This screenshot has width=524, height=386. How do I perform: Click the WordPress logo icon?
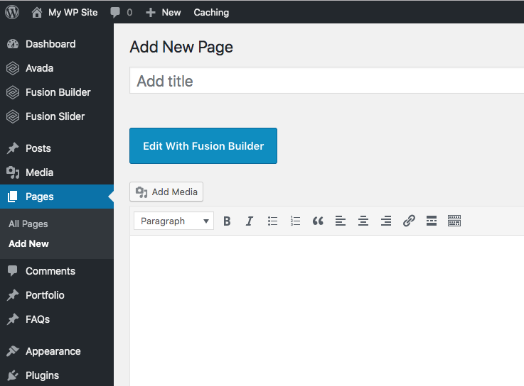[12, 12]
